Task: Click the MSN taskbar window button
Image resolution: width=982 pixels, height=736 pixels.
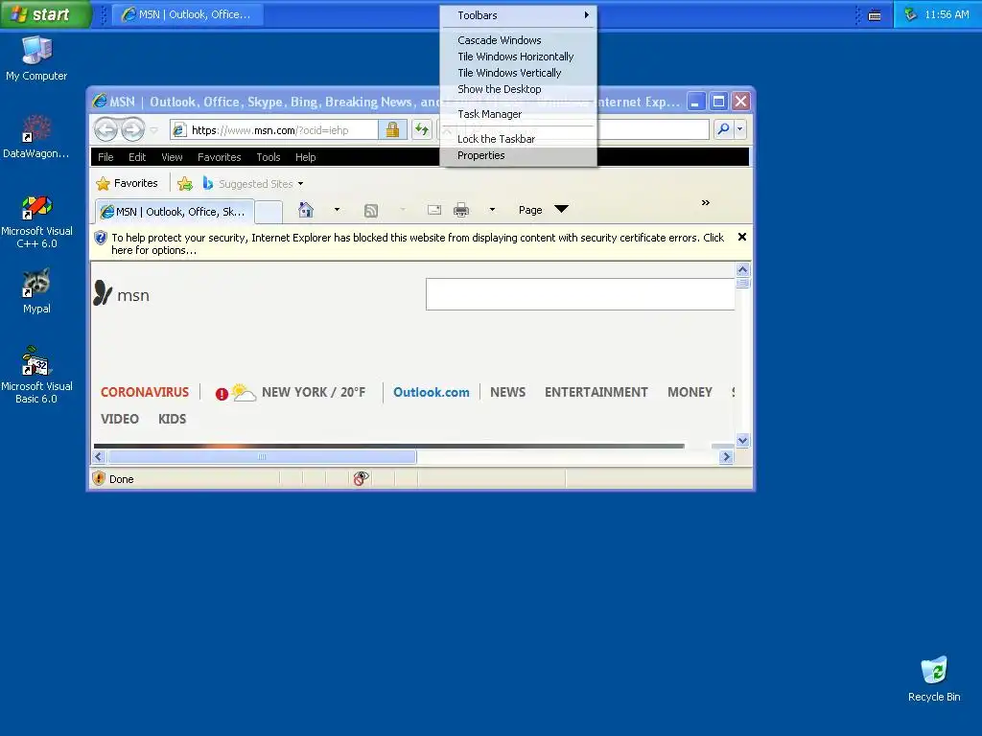Action: tap(188, 14)
